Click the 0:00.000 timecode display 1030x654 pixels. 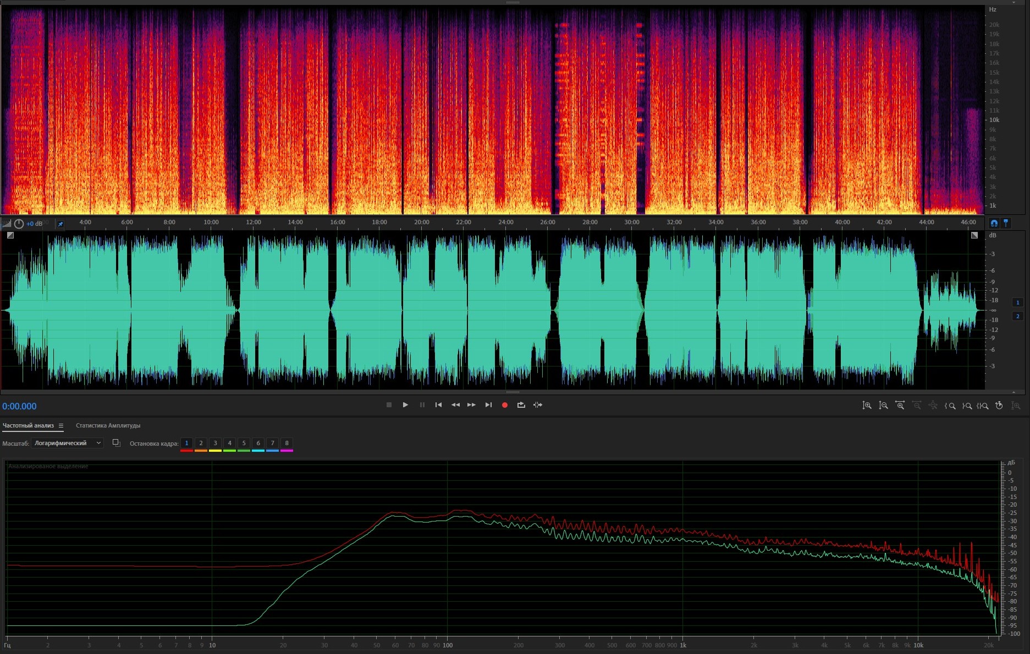tap(19, 406)
